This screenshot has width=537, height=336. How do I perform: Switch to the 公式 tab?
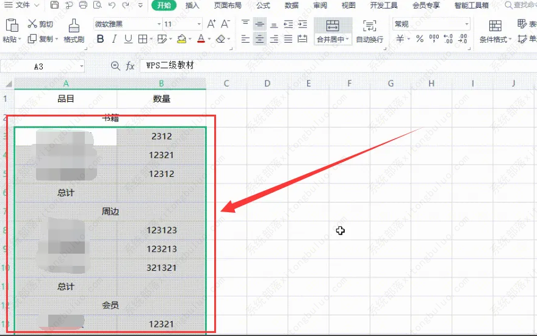[x=263, y=5]
